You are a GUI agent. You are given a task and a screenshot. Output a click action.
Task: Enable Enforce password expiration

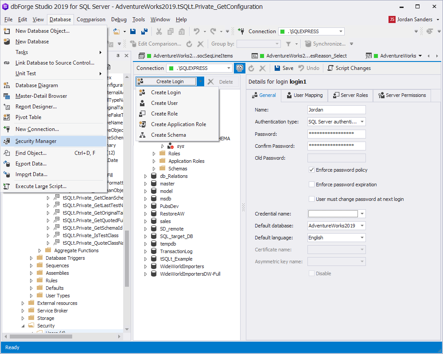311,185
